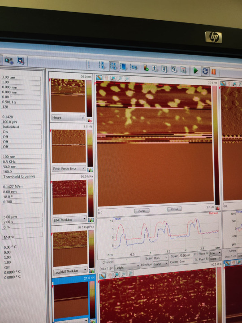Open the DMTModulus channel dropdown

pos(70,219)
